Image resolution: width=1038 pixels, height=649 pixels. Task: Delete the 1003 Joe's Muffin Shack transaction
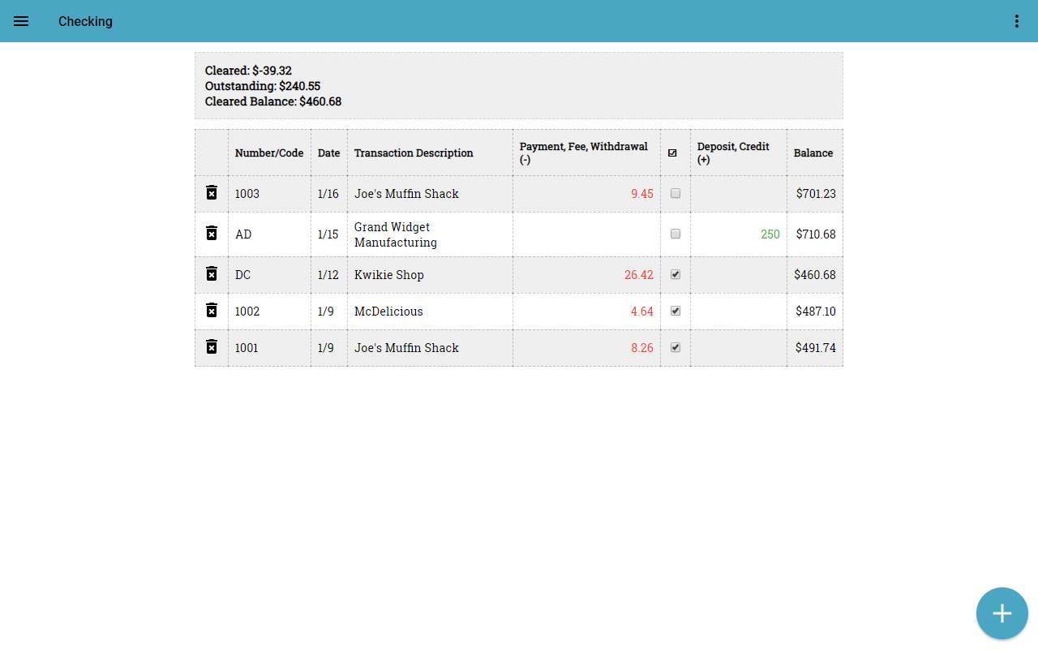212,193
